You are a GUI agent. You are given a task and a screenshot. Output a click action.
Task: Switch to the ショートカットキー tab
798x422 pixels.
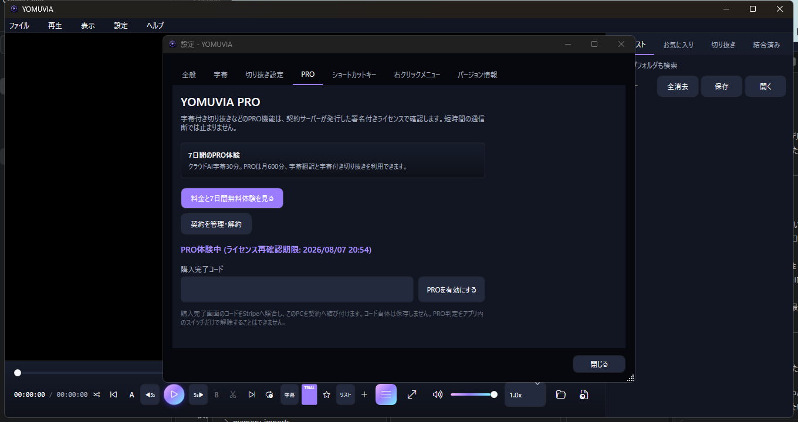(354, 74)
